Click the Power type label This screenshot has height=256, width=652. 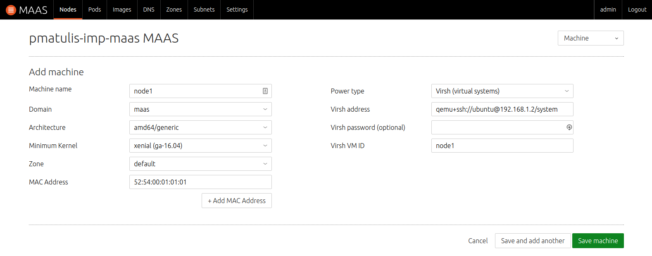point(347,91)
